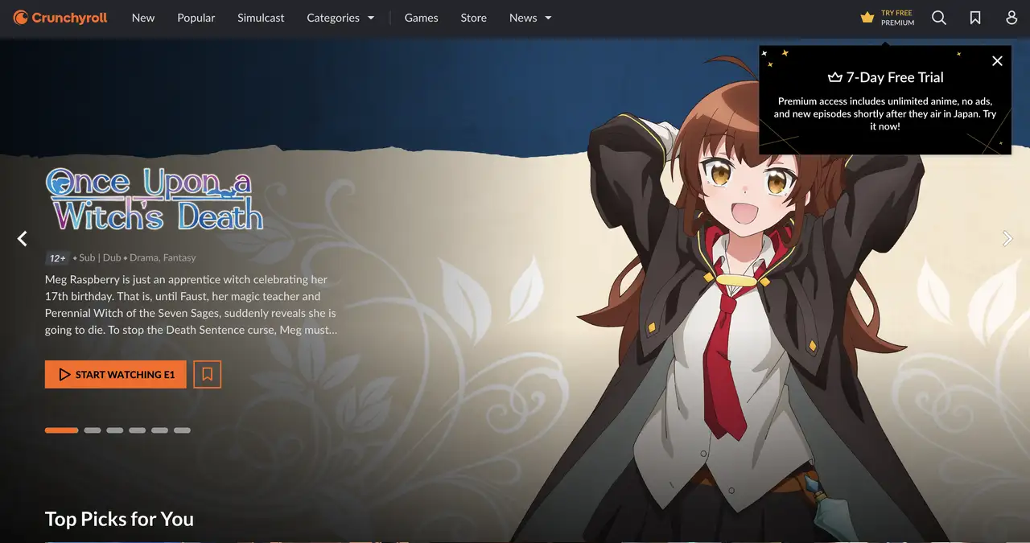
Task: Open the Crunchyroll home logo
Action: [60, 18]
